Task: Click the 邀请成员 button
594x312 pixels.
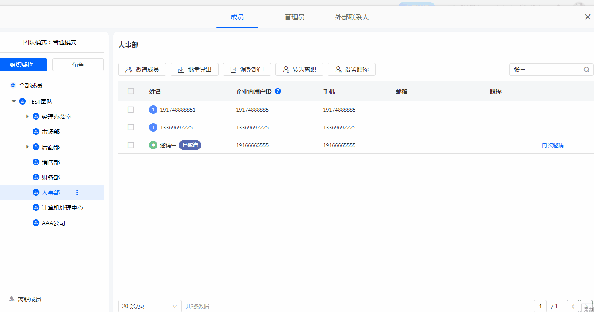Action: (142, 70)
